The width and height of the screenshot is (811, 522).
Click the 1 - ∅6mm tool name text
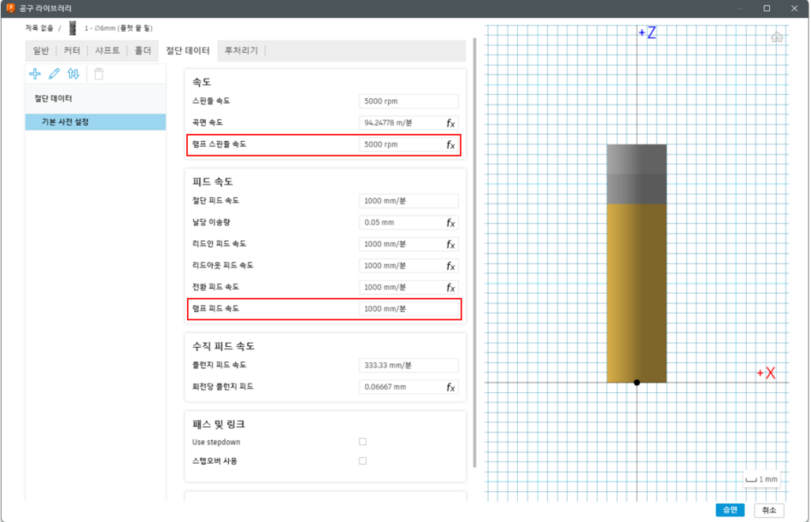coord(119,29)
